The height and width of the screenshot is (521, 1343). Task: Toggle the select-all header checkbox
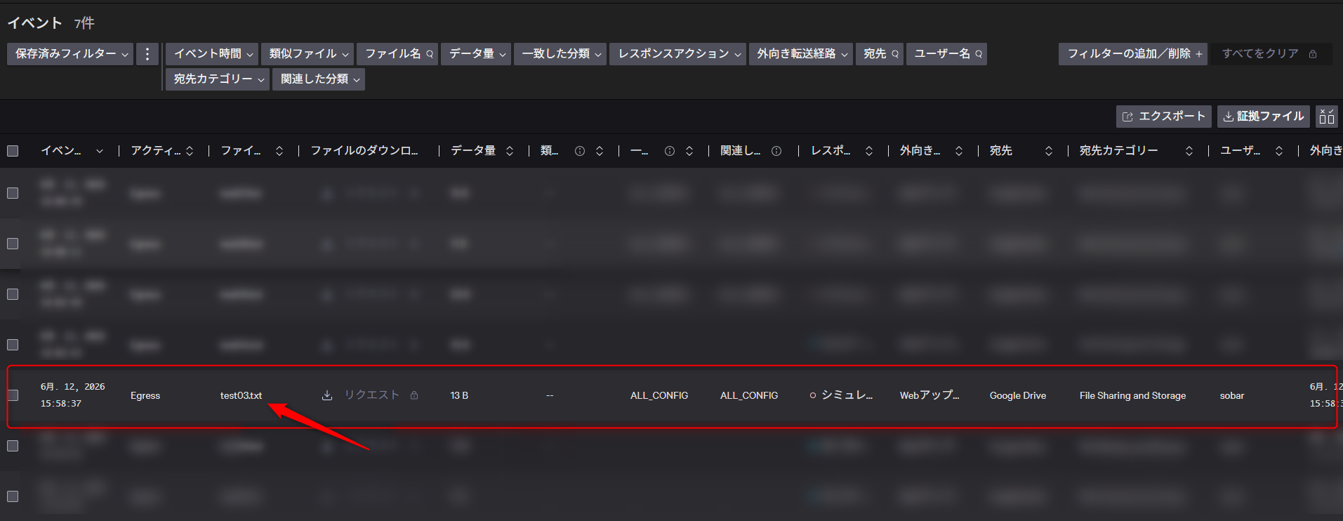click(x=13, y=151)
